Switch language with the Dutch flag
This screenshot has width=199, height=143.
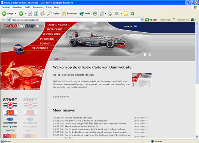coord(64,59)
